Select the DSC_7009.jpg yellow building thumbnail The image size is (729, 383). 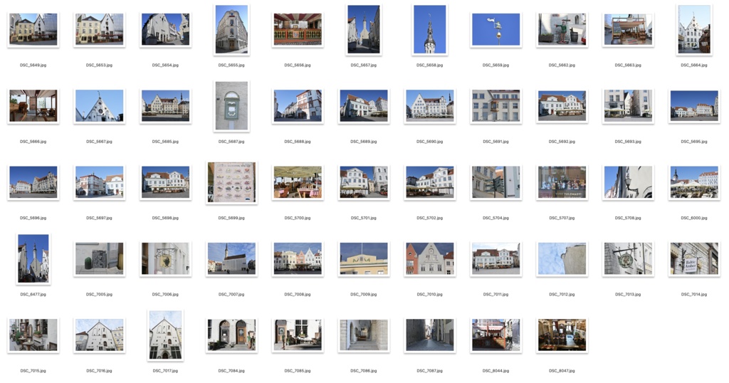click(364, 259)
